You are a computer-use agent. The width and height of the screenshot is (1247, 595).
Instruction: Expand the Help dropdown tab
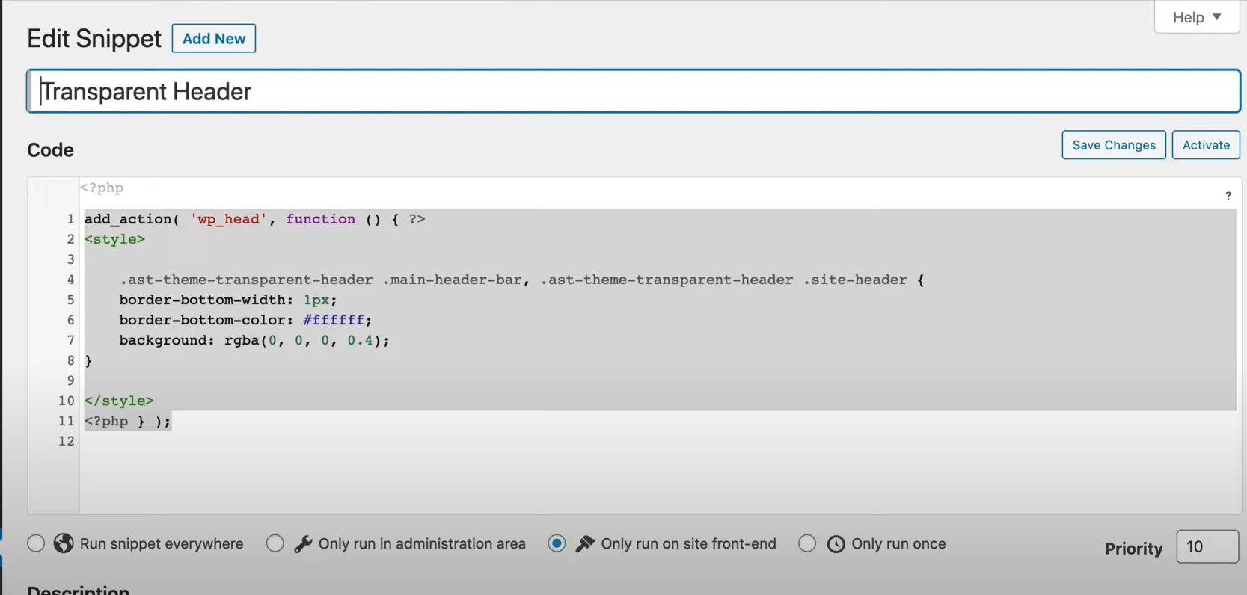tap(1196, 17)
